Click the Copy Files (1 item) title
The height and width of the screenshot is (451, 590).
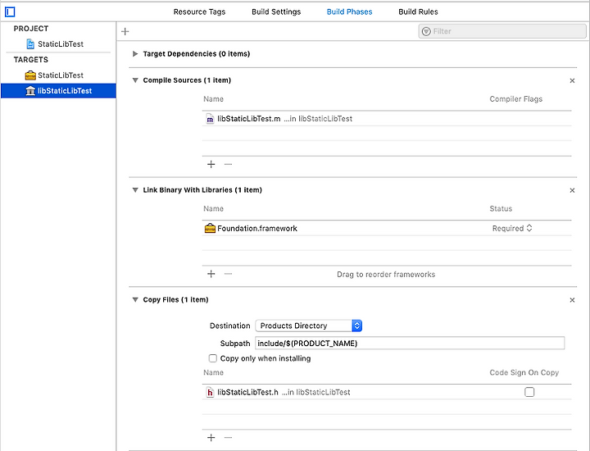pos(175,299)
